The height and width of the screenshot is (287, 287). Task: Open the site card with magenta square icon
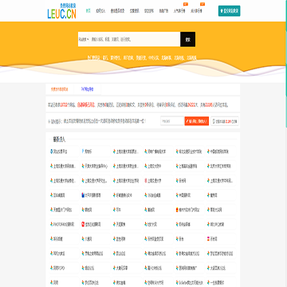pos(221,239)
